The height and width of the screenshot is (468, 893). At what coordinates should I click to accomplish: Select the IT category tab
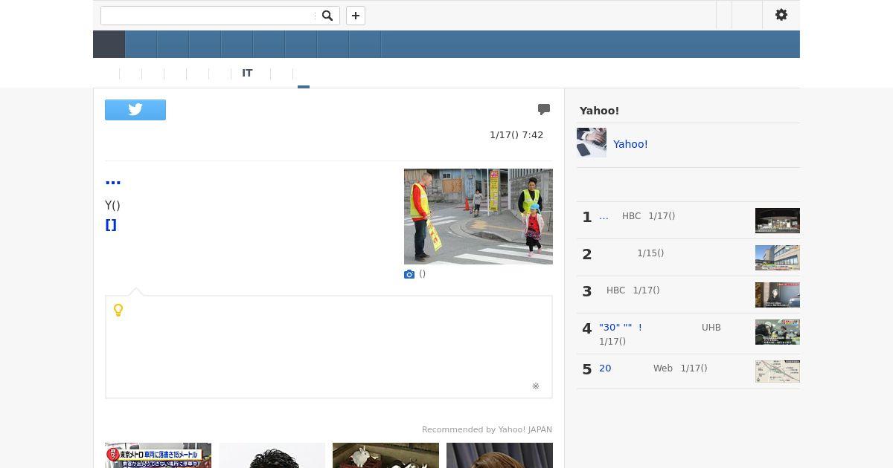(247, 73)
